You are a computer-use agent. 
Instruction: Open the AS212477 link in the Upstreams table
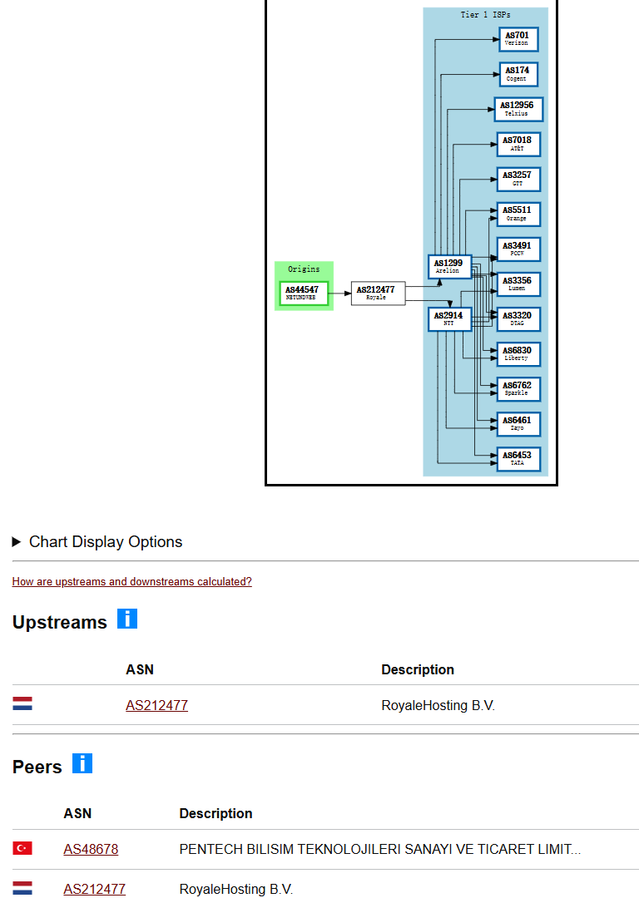pyautogui.click(x=156, y=706)
